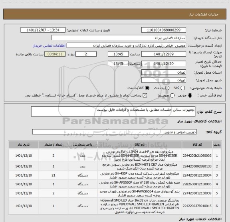Click the announcement date field 1401/12/07 - 13:34
This screenshot has width=230, height=222.
coord(43,30)
